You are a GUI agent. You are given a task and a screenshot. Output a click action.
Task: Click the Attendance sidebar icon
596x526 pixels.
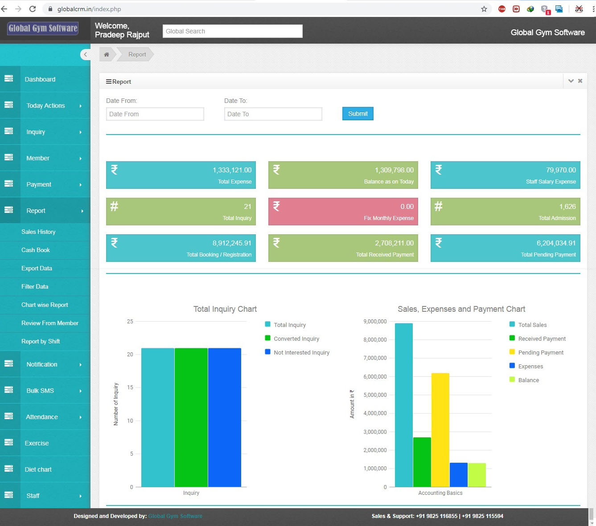coord(9,416)
